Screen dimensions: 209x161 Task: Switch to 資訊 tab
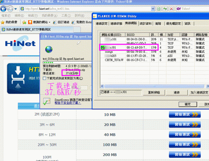coord(187,24)
